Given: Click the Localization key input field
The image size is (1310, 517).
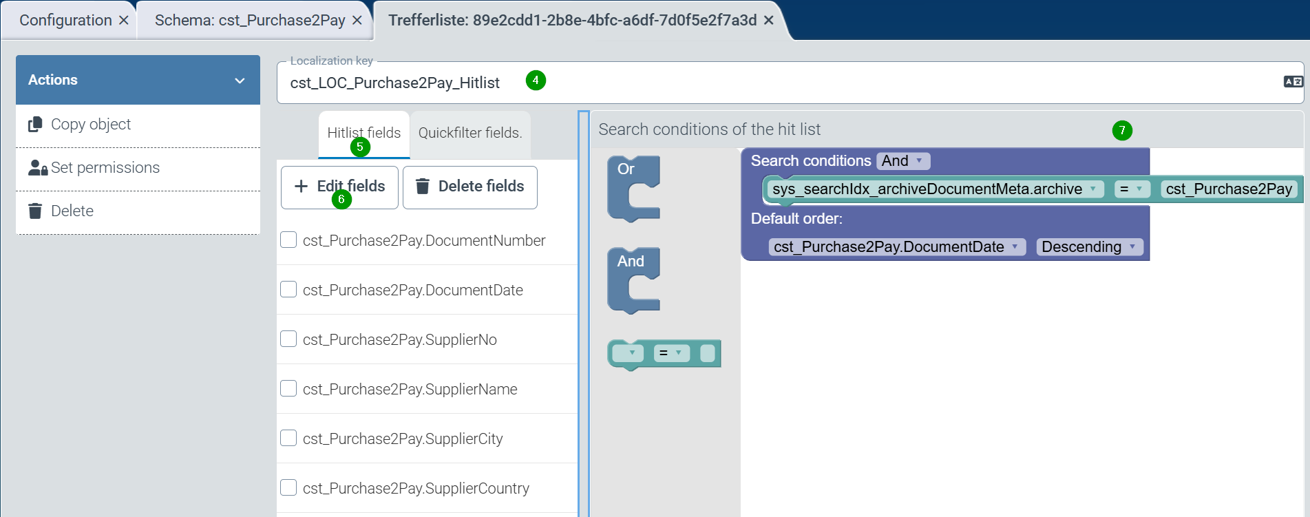Looking at the screenshot, I should click(x=757, y=83).
